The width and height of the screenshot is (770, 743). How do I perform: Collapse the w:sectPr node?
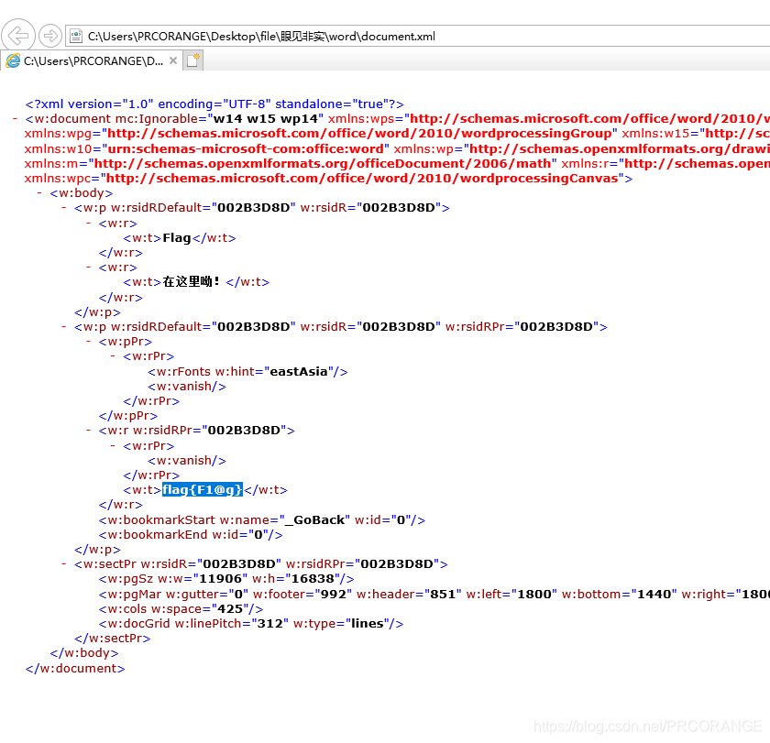[x=64, y=563]
